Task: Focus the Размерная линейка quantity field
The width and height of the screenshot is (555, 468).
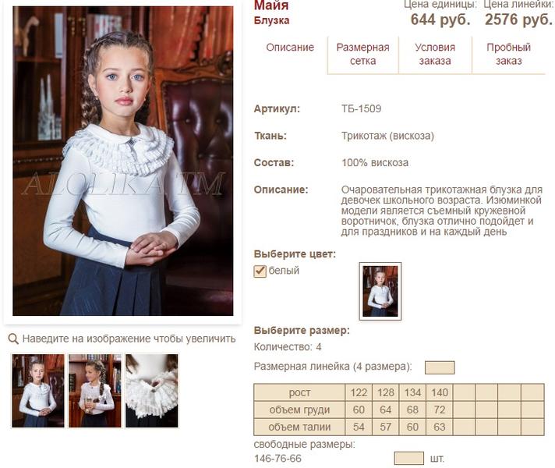Action: (440, 367)
